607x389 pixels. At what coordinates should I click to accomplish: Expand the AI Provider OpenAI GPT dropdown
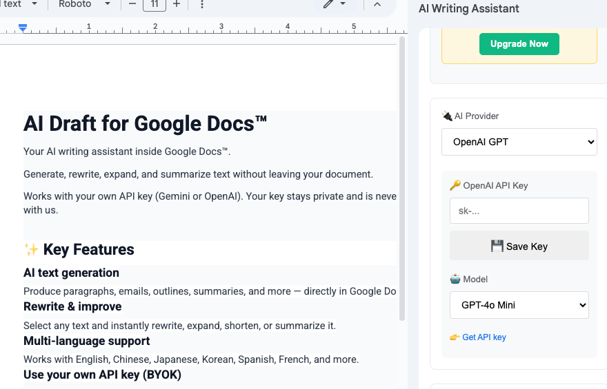pos(519,142)
